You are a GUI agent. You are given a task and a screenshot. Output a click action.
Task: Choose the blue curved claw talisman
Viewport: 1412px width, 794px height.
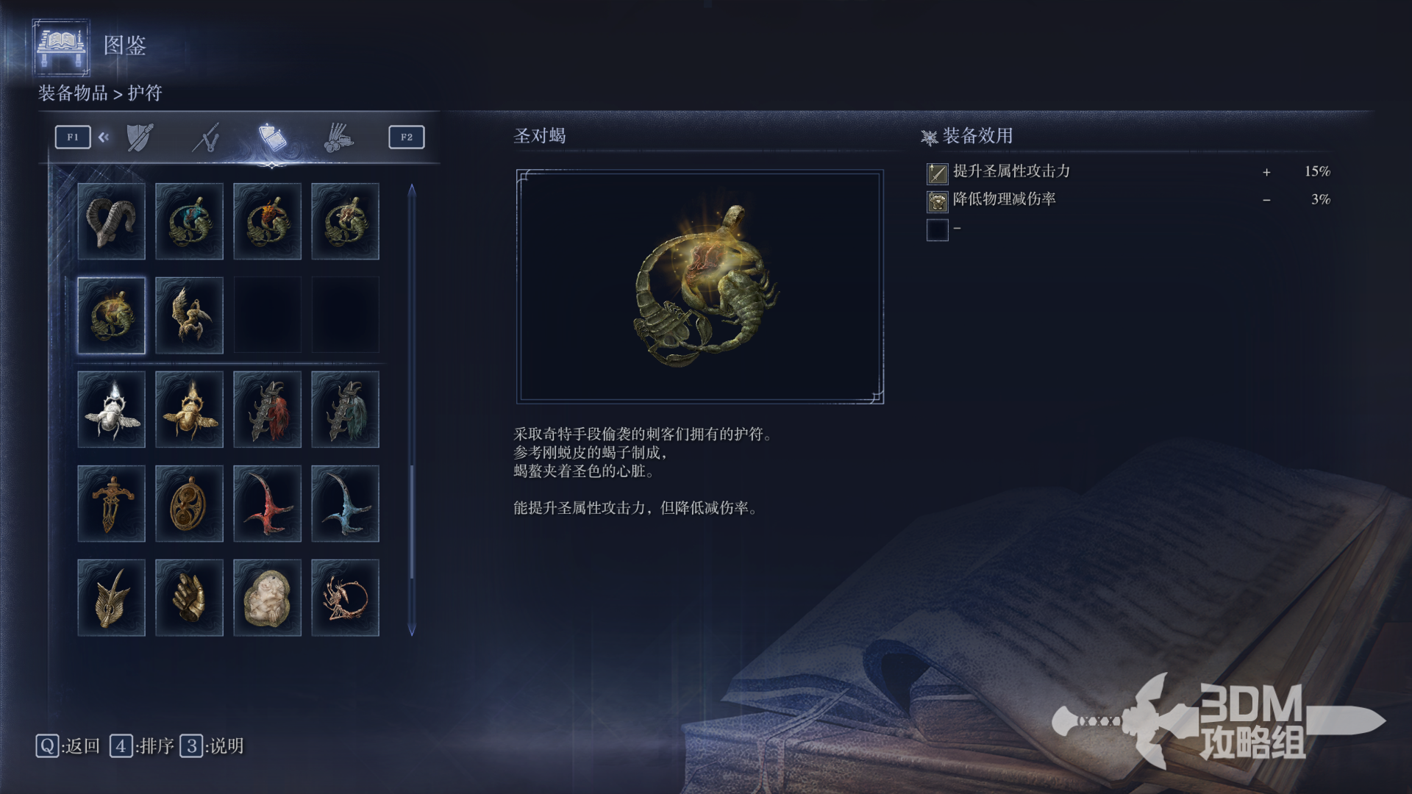point(345,504)
